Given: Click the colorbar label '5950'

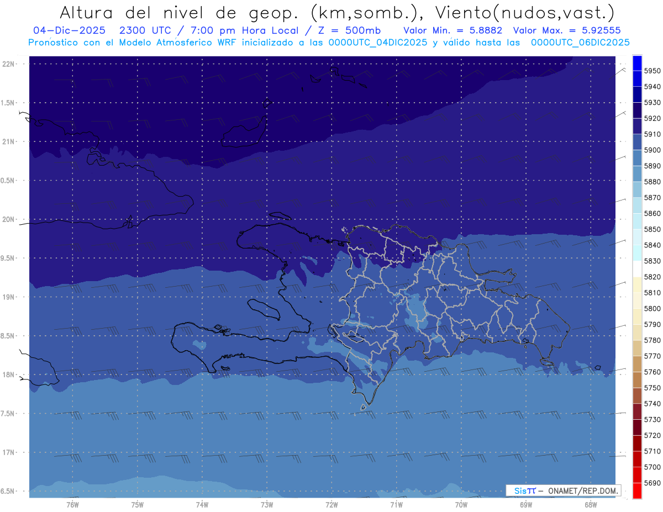Looking at the screenshot, I should [653, 71].
